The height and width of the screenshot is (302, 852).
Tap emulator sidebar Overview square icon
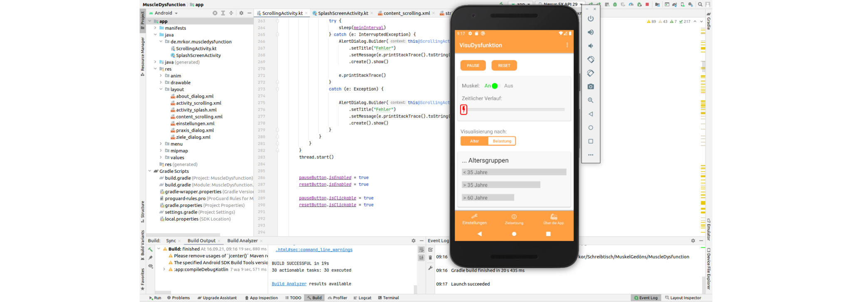coord(590,141)
